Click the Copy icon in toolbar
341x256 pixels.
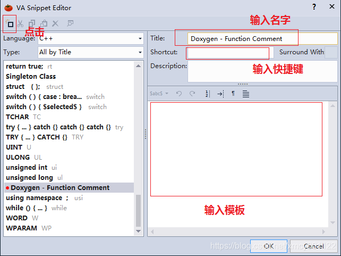pos(32,23)
